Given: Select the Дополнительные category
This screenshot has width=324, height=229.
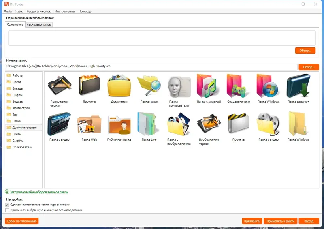Looking at the screenshot, I should coord(23,127).
